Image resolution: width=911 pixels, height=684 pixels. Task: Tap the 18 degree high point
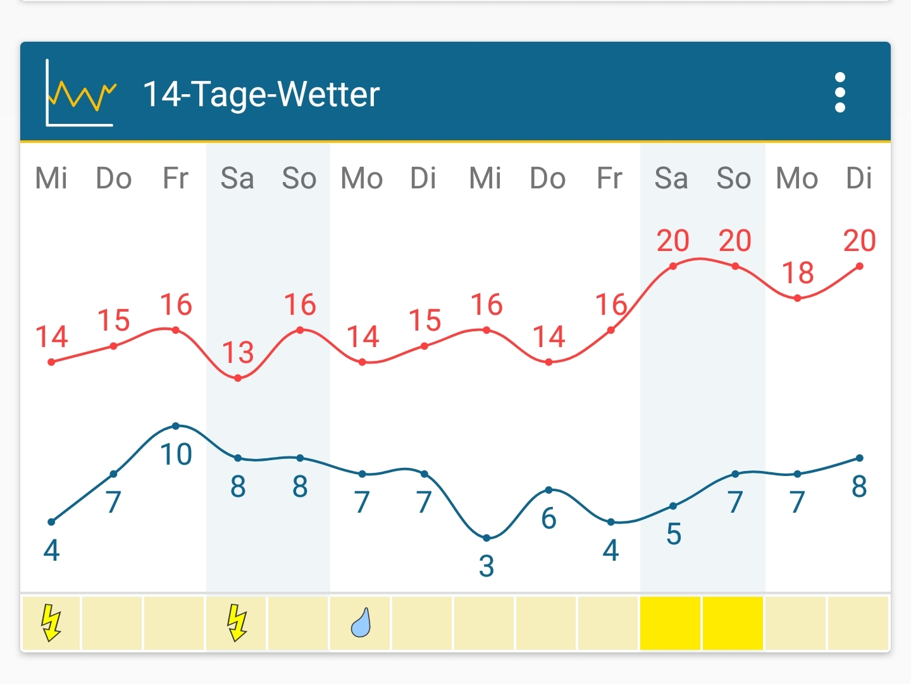pos(797,298)
